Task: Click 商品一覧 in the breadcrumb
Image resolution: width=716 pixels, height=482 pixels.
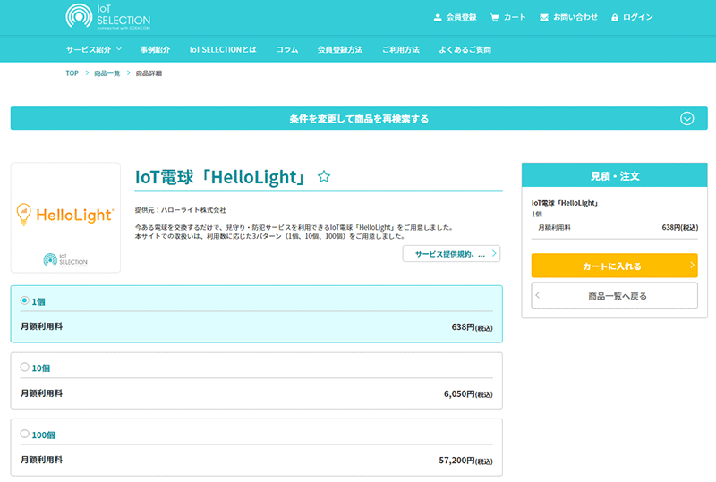Action: tap(107, 73)
